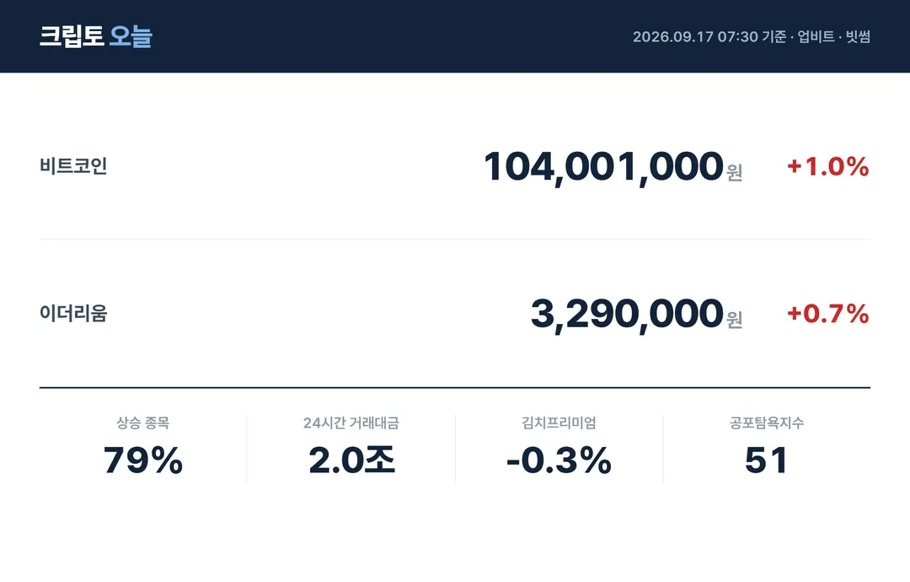Click the Bitcoin price 104,001,000원
Viewport: 910px width, 582px height.
tap(613, 167)
